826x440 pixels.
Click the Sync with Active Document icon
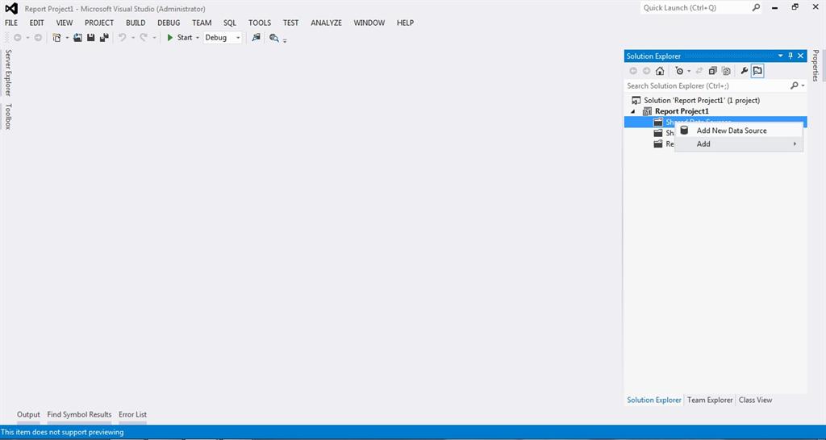699,71
